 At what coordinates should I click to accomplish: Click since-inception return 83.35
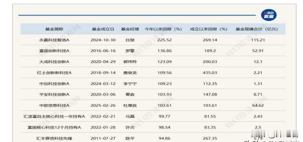coord(210,128)
